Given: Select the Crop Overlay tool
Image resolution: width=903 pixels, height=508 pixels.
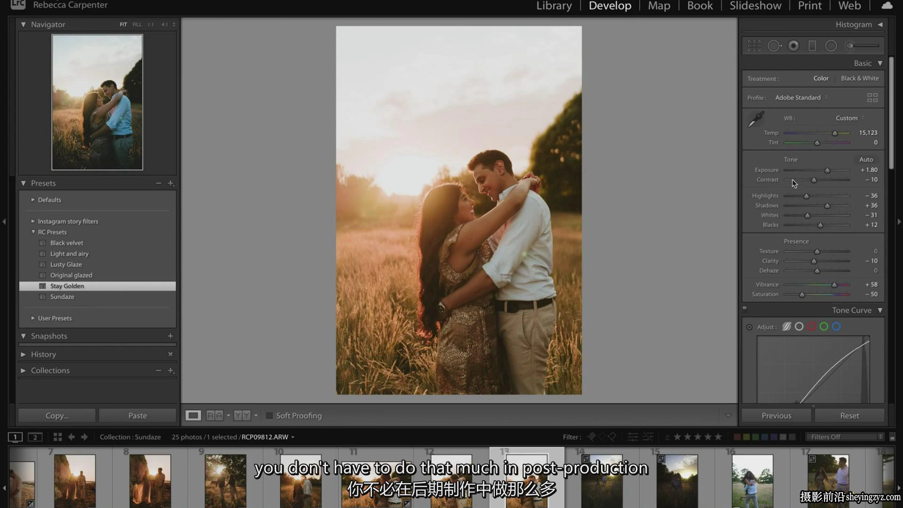Looking at the screenshot, I should coord(754,46).
